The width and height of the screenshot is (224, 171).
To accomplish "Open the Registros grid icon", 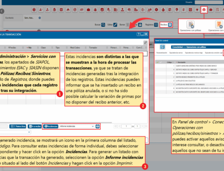I will coord(156,25).
